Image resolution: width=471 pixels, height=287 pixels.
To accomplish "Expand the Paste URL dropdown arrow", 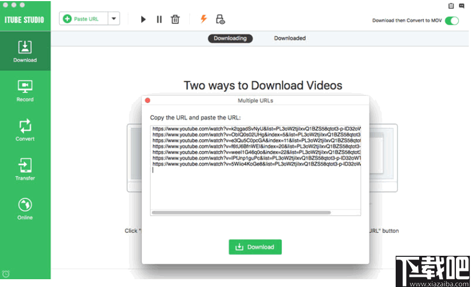I will click(114, 19).
